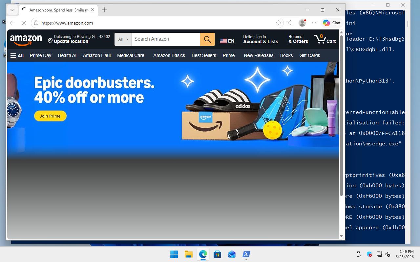Go to Amazon home via the logo
The width and height of the screenshot is (420, 262).
pyautogui.click(x=26, y=40)
